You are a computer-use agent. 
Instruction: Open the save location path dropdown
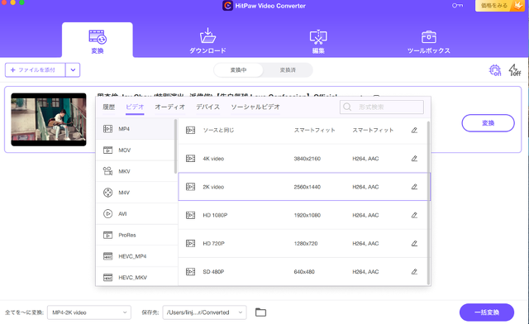pos(204,312)
